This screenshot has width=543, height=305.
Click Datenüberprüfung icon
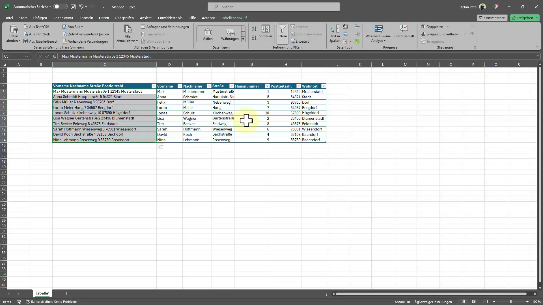[x=345, y=42]
